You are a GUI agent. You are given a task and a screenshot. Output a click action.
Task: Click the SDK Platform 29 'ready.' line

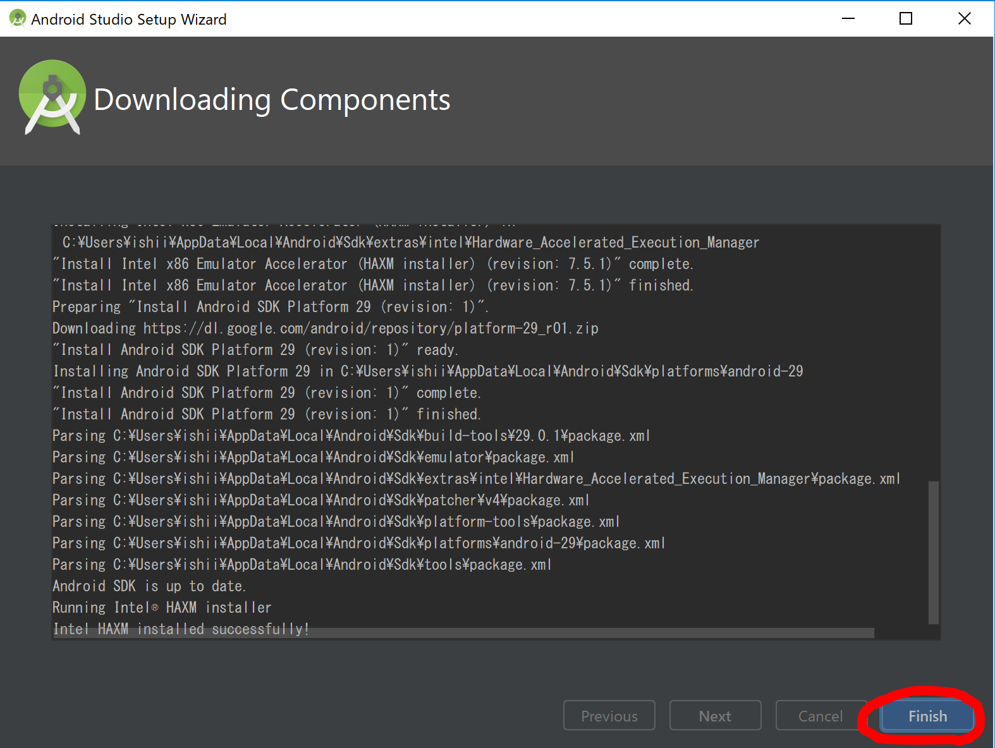(255, 350)
